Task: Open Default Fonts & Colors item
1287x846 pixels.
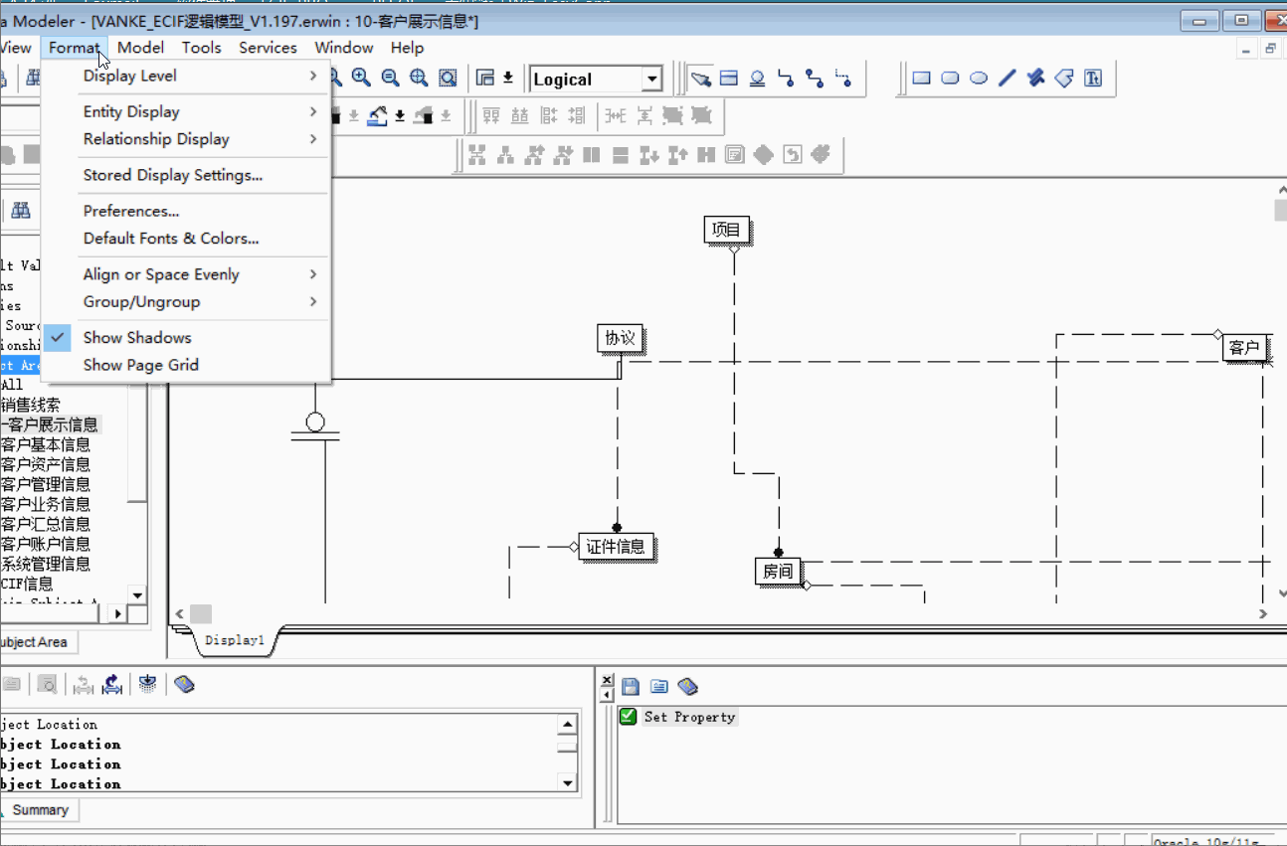Action: pyautogui.click(x=171, y=239)
